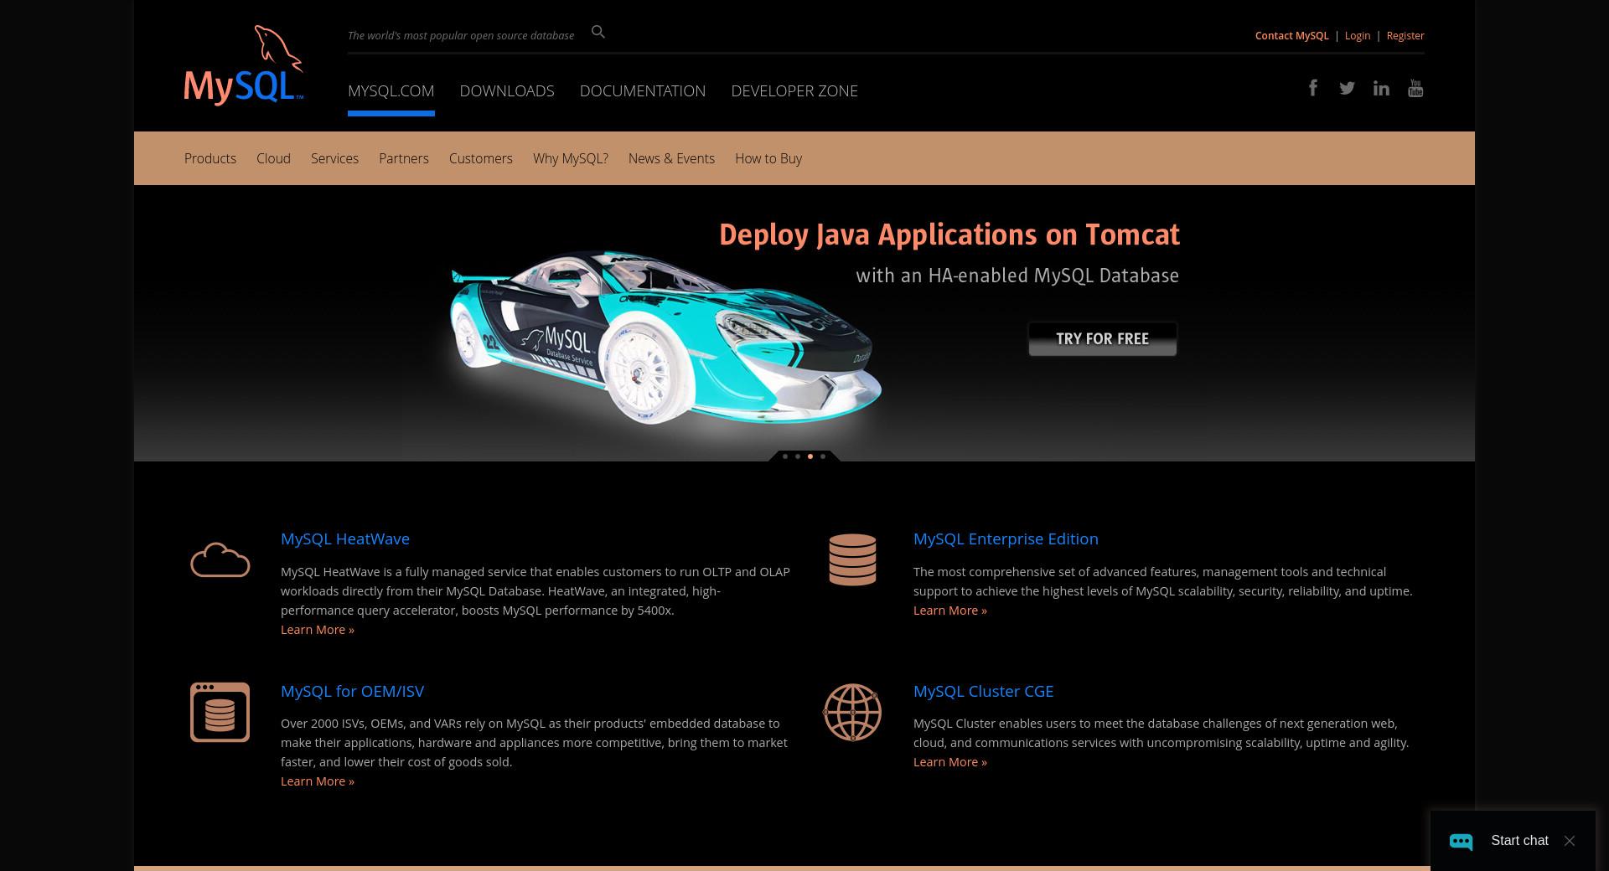Click the search field placeholder text
This screenshot has width=1609, height=871.
[461, 35]
